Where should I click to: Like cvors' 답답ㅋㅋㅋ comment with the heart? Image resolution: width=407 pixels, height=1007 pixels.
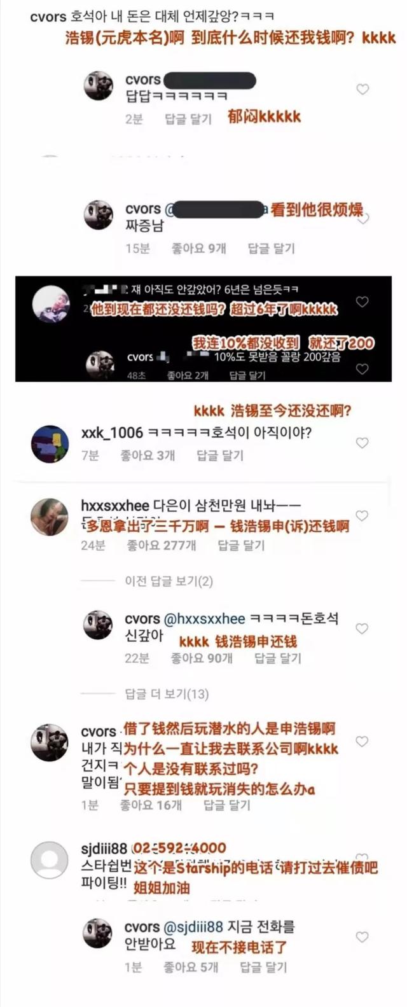click(362, 90)
